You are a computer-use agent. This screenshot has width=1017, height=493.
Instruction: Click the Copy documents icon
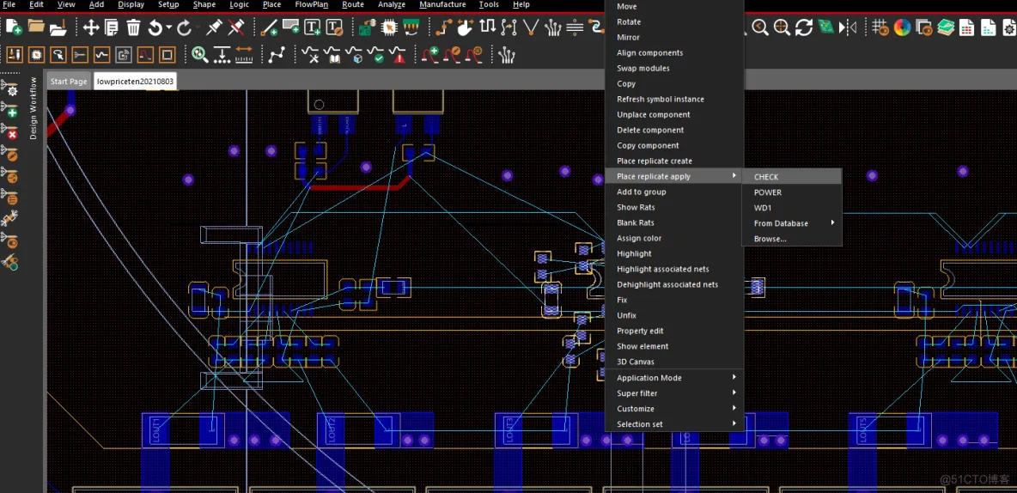pyautogui.click(x=112, y=27)
